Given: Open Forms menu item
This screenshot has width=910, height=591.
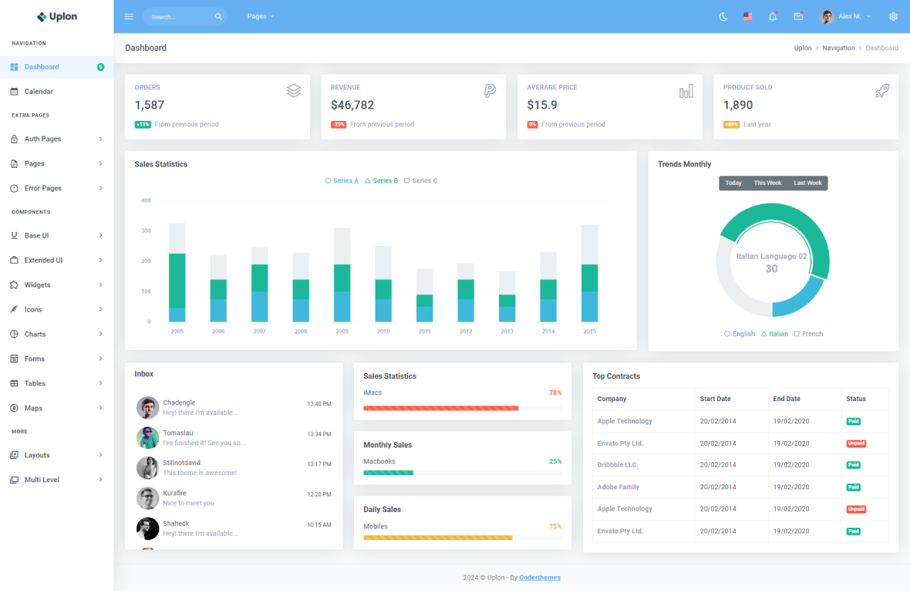Looking at the screenshot, I should coord(57,359).
